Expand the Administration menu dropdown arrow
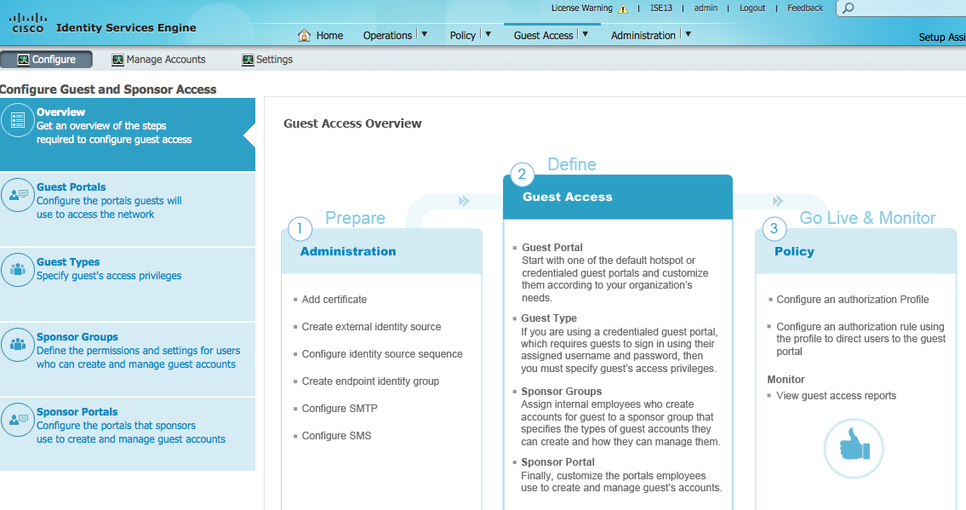This screenshot has width=966, height=510. click(x=688, y=34)
